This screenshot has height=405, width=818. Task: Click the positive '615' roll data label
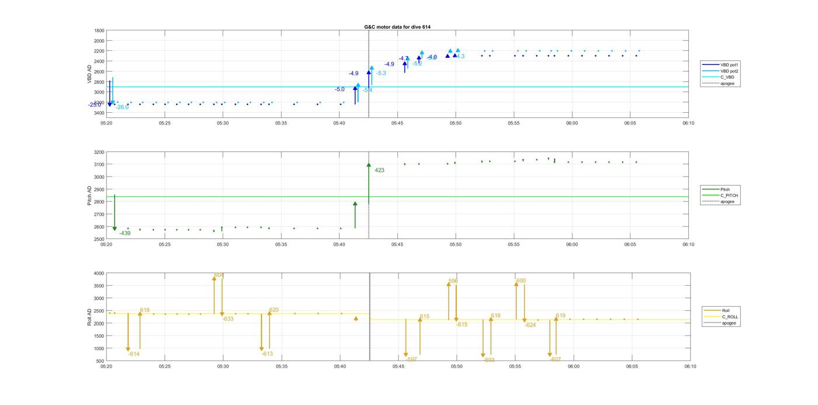pyautogui.click(x=424, y=317)
